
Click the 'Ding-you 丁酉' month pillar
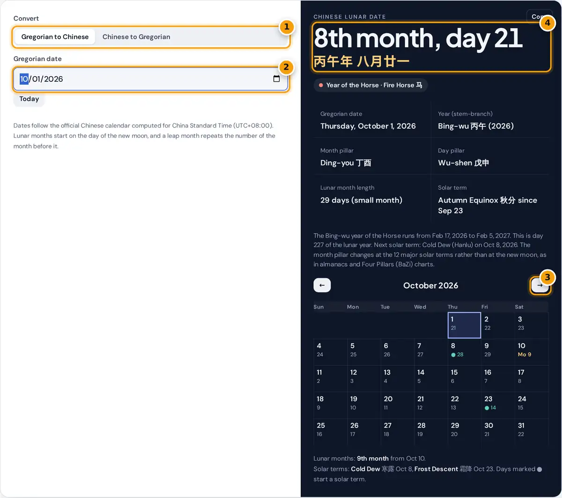(x=346, y=163)
